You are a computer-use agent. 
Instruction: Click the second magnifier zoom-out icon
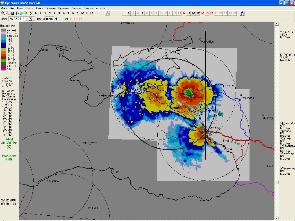(7, 14)
